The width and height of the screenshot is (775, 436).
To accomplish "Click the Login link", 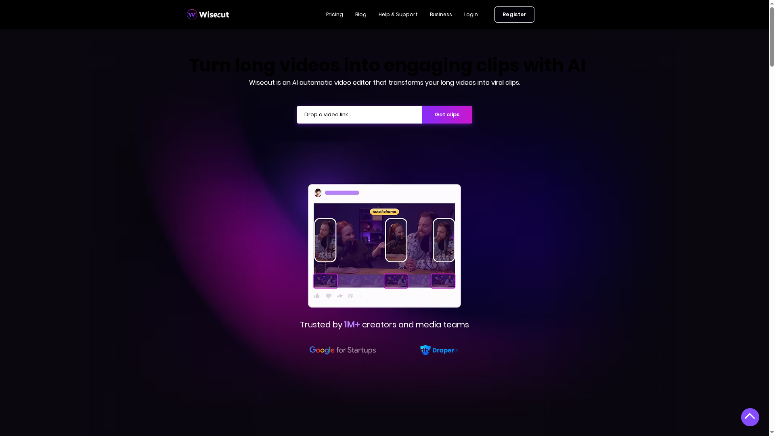I will (x=471, y=15).
